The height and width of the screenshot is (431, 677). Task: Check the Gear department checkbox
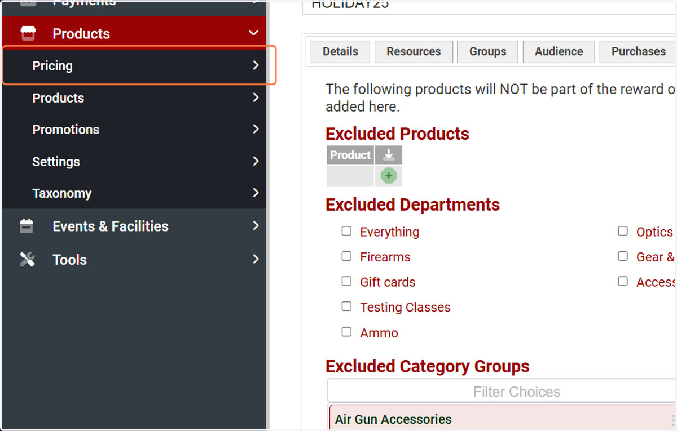(x=623, y=256)
